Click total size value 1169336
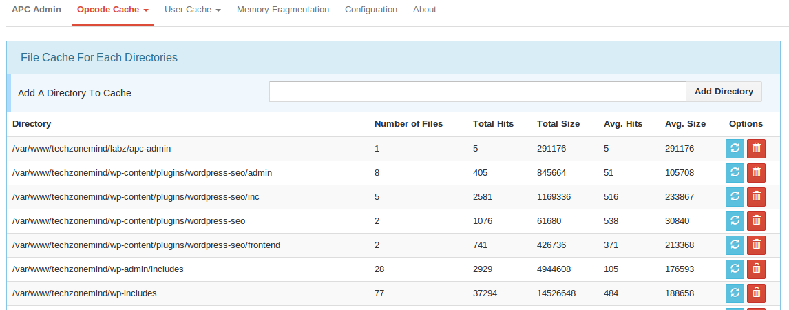 554,197
